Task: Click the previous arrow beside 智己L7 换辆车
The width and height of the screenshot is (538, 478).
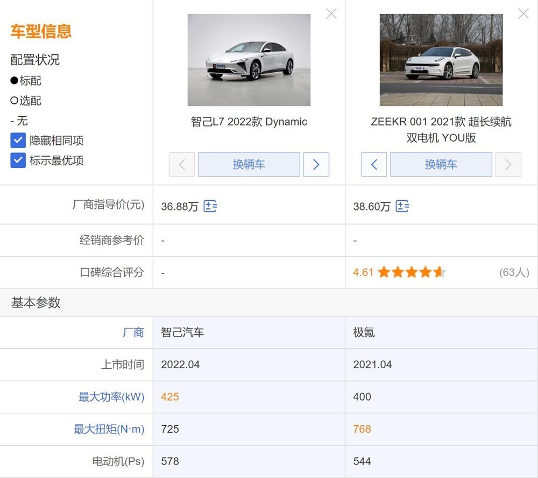Action: coord(182,165)
